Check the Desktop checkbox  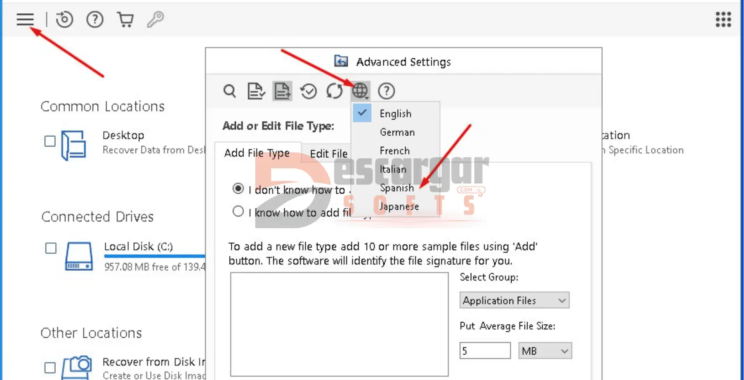(50, 141)
